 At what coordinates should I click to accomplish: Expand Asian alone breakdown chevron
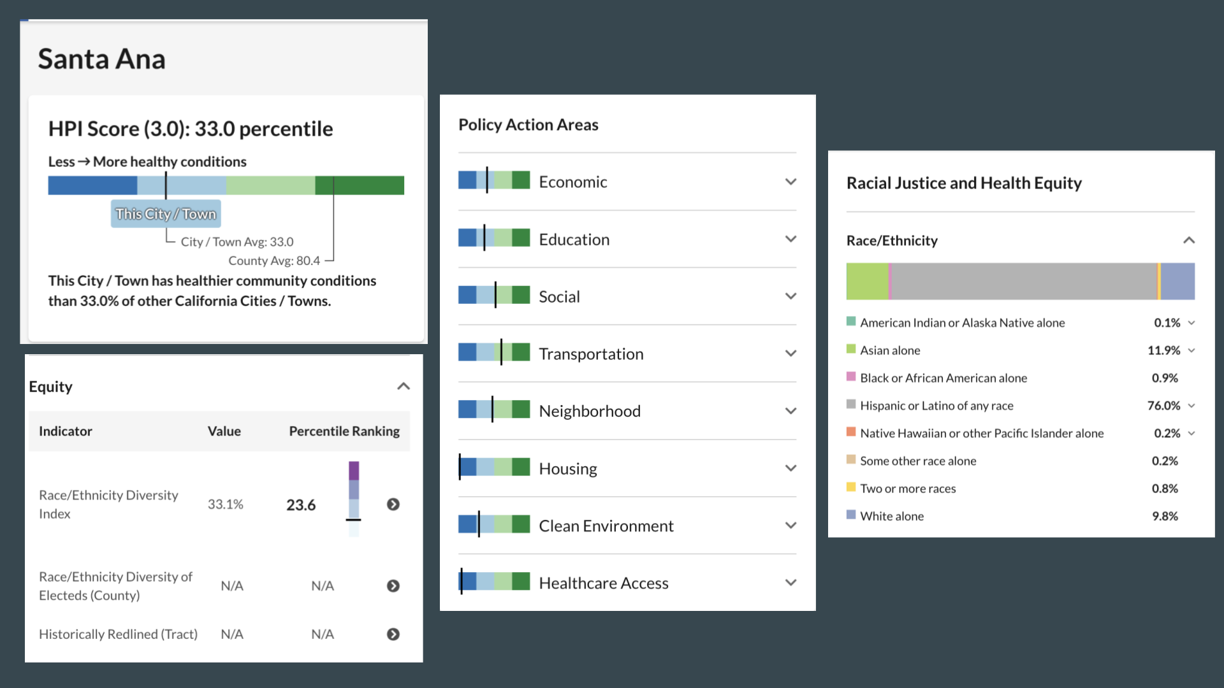point(1191,350)
